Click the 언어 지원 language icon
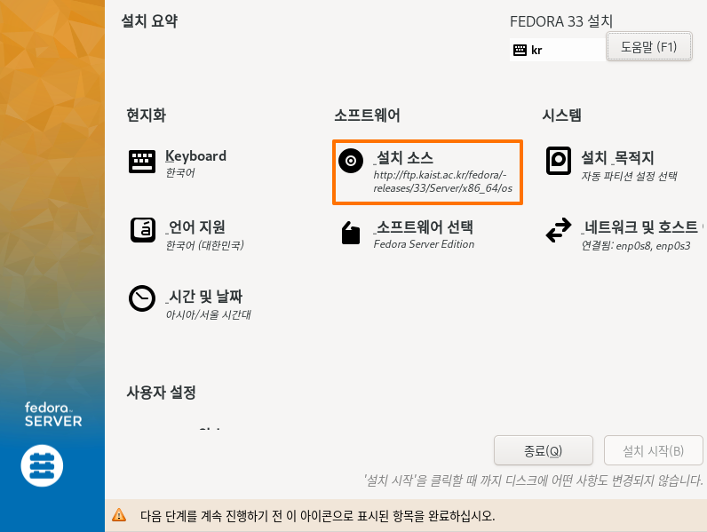Viewport: 707px width, 532px height. 143,230
